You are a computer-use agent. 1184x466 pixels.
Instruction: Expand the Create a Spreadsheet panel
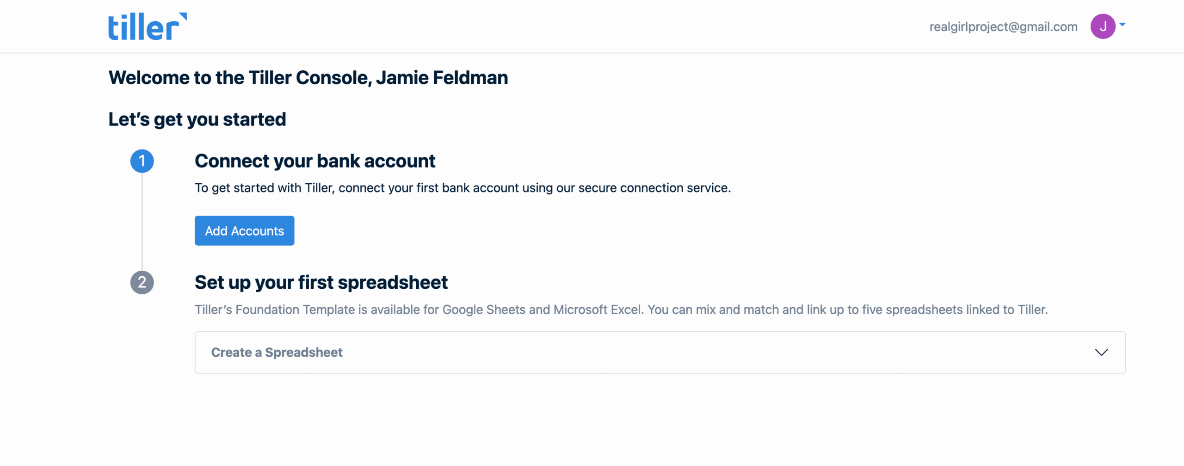coord(660,352)
